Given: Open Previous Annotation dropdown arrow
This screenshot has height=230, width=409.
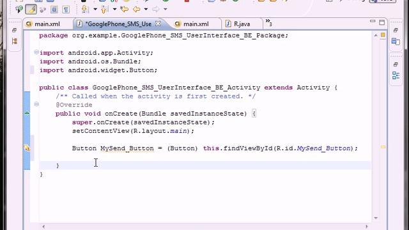Looking at the screenshot, I should (114, 10).
